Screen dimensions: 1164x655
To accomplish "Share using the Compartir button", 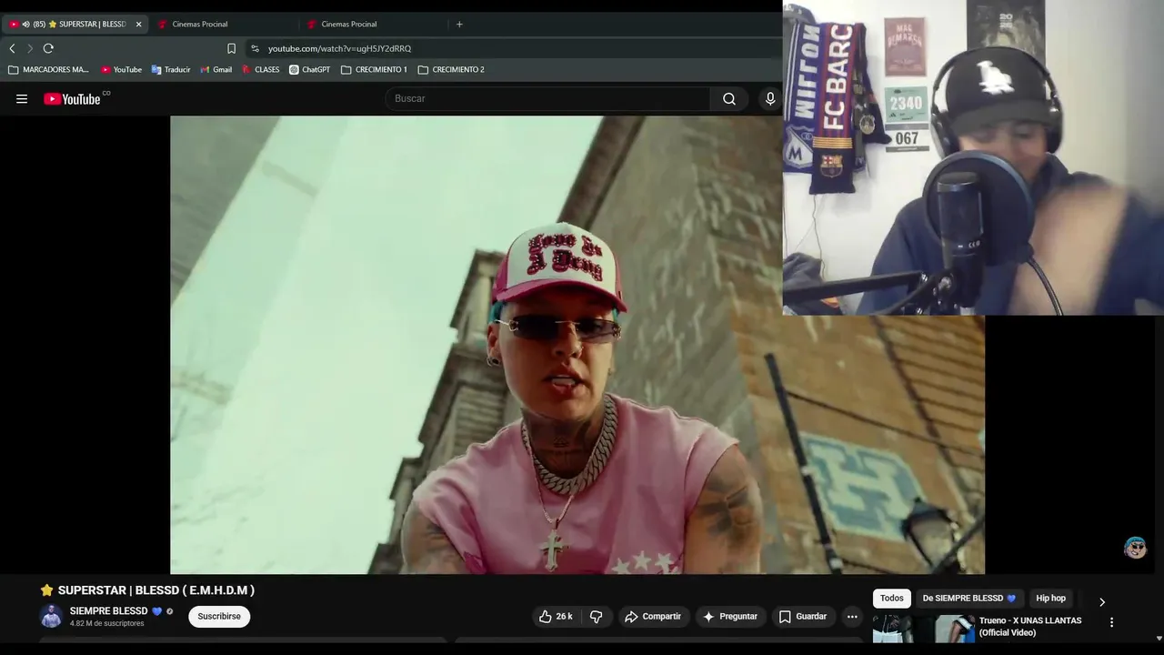I will pos(653,617).
